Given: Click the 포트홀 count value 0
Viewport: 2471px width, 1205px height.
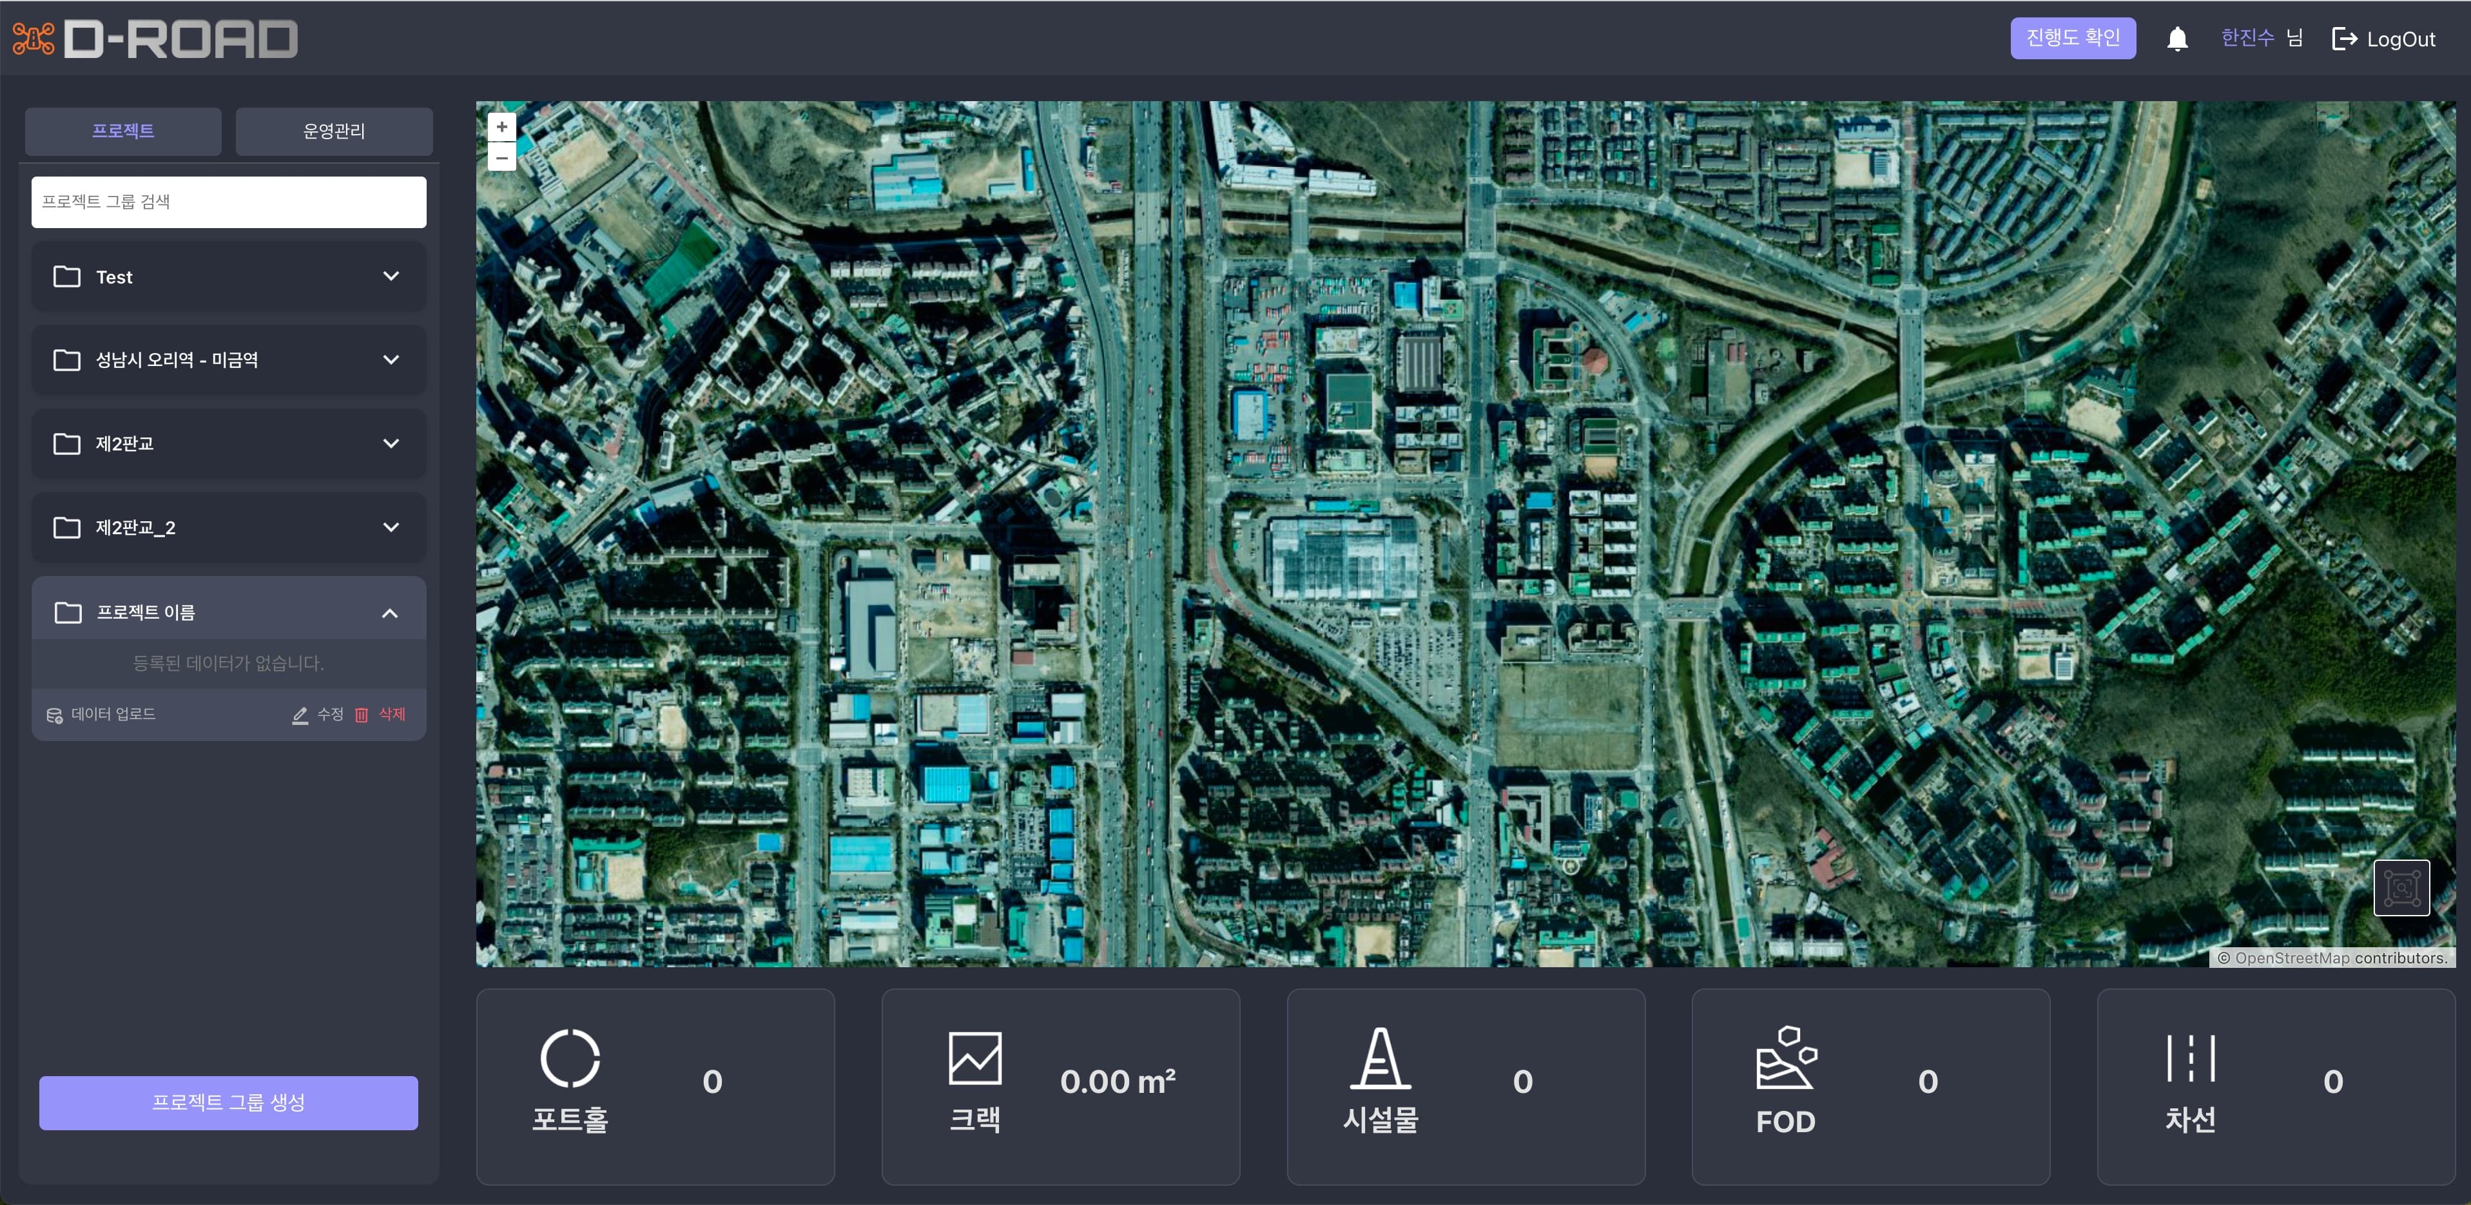Looking at the screenshot, I should pos(712,1081).
